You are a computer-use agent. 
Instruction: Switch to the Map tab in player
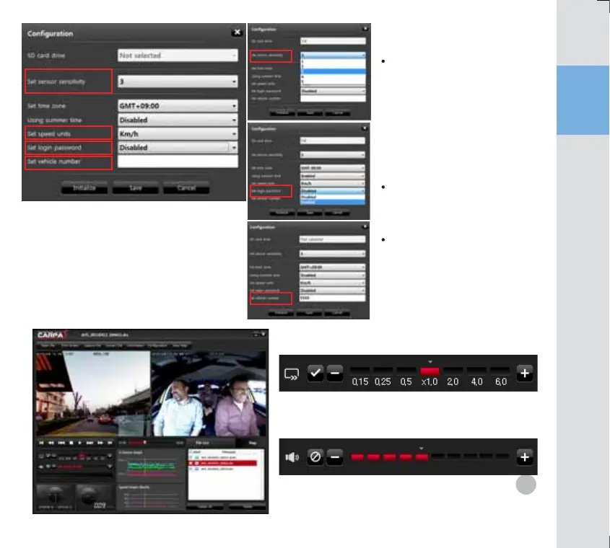point(252,443)
